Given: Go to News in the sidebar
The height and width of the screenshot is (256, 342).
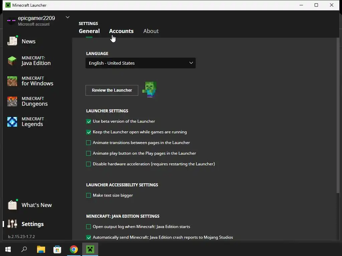Looking at the screenshot, I should pyautogui.click(x=29, y=41).
